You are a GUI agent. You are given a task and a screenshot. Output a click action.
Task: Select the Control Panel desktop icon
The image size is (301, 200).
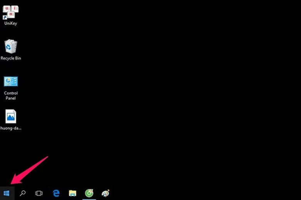(11, 82)
